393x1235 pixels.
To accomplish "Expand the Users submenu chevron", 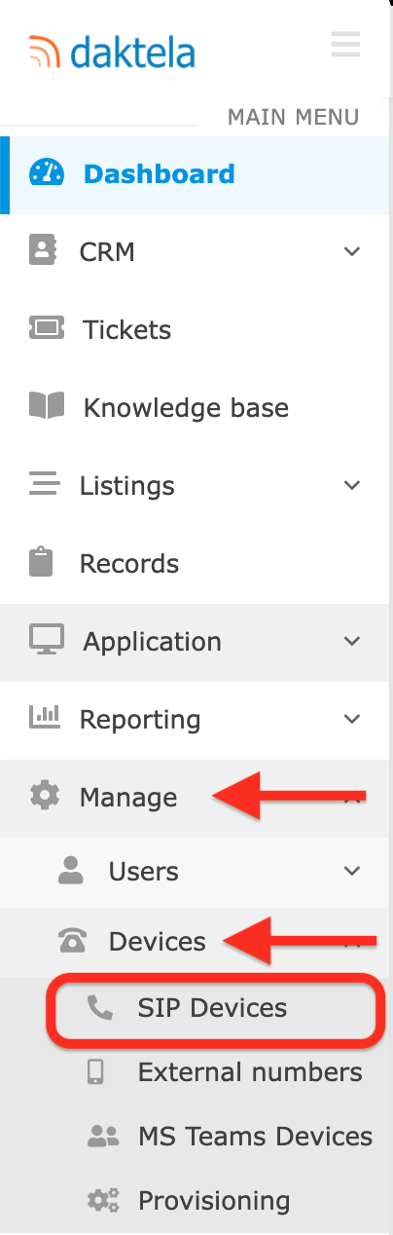I will (352, 871).
